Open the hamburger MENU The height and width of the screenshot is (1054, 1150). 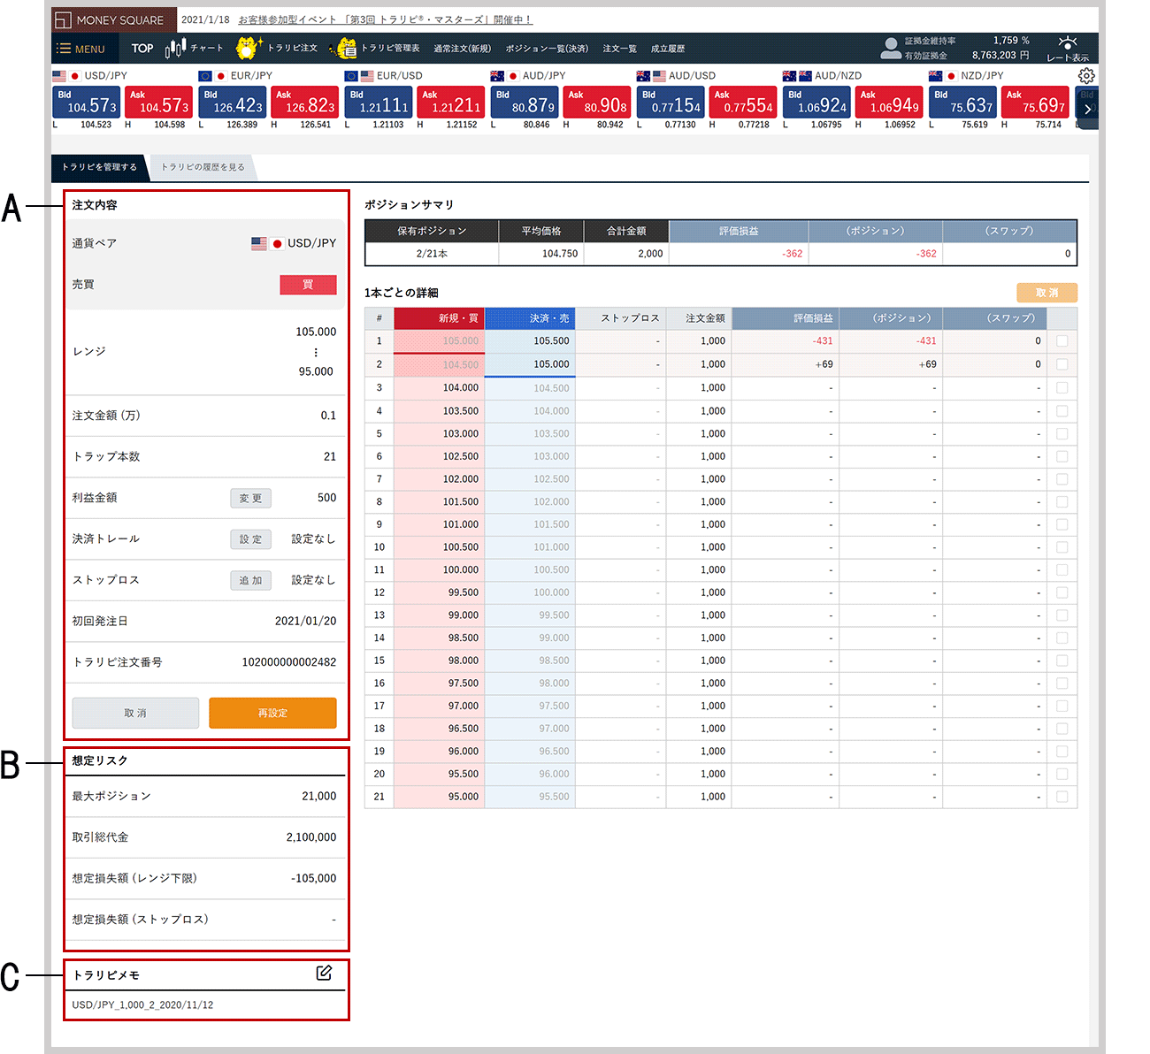pyautogui.click(x=80, y=49)
